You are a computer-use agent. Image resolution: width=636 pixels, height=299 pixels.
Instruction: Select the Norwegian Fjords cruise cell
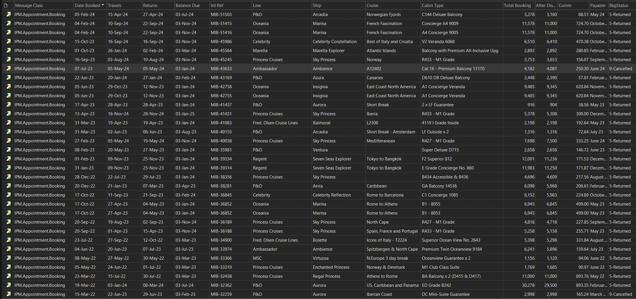click(384, 14)
